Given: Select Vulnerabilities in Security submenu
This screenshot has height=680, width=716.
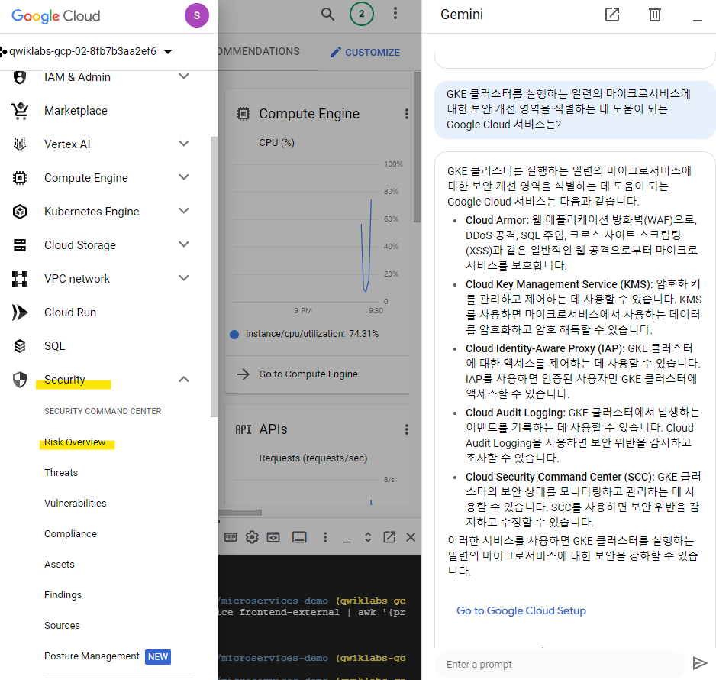Looking at the screenshot, I should pyautogui.click(x=76, y=504).
